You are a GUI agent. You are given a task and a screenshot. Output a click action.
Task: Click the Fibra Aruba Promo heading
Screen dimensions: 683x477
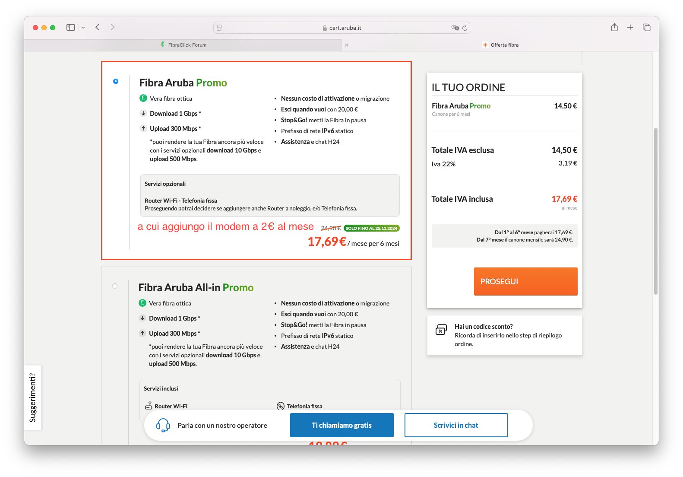pyautogui.click(x=183, y=83)
